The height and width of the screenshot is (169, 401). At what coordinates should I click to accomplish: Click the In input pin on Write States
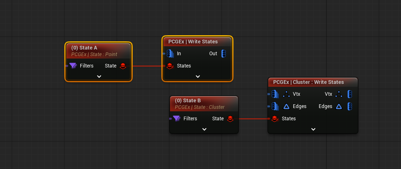tap(170, 54)
